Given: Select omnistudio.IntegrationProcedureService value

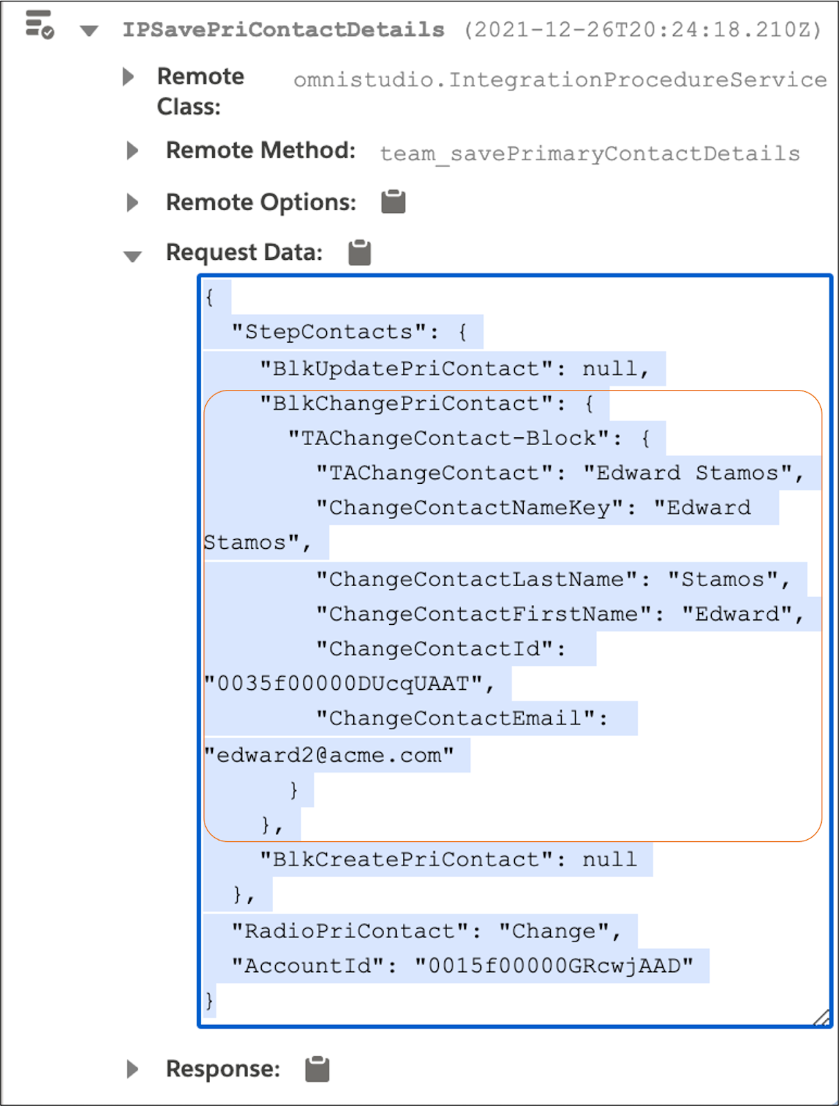Looking at the screenshot, I should (560, 80).
